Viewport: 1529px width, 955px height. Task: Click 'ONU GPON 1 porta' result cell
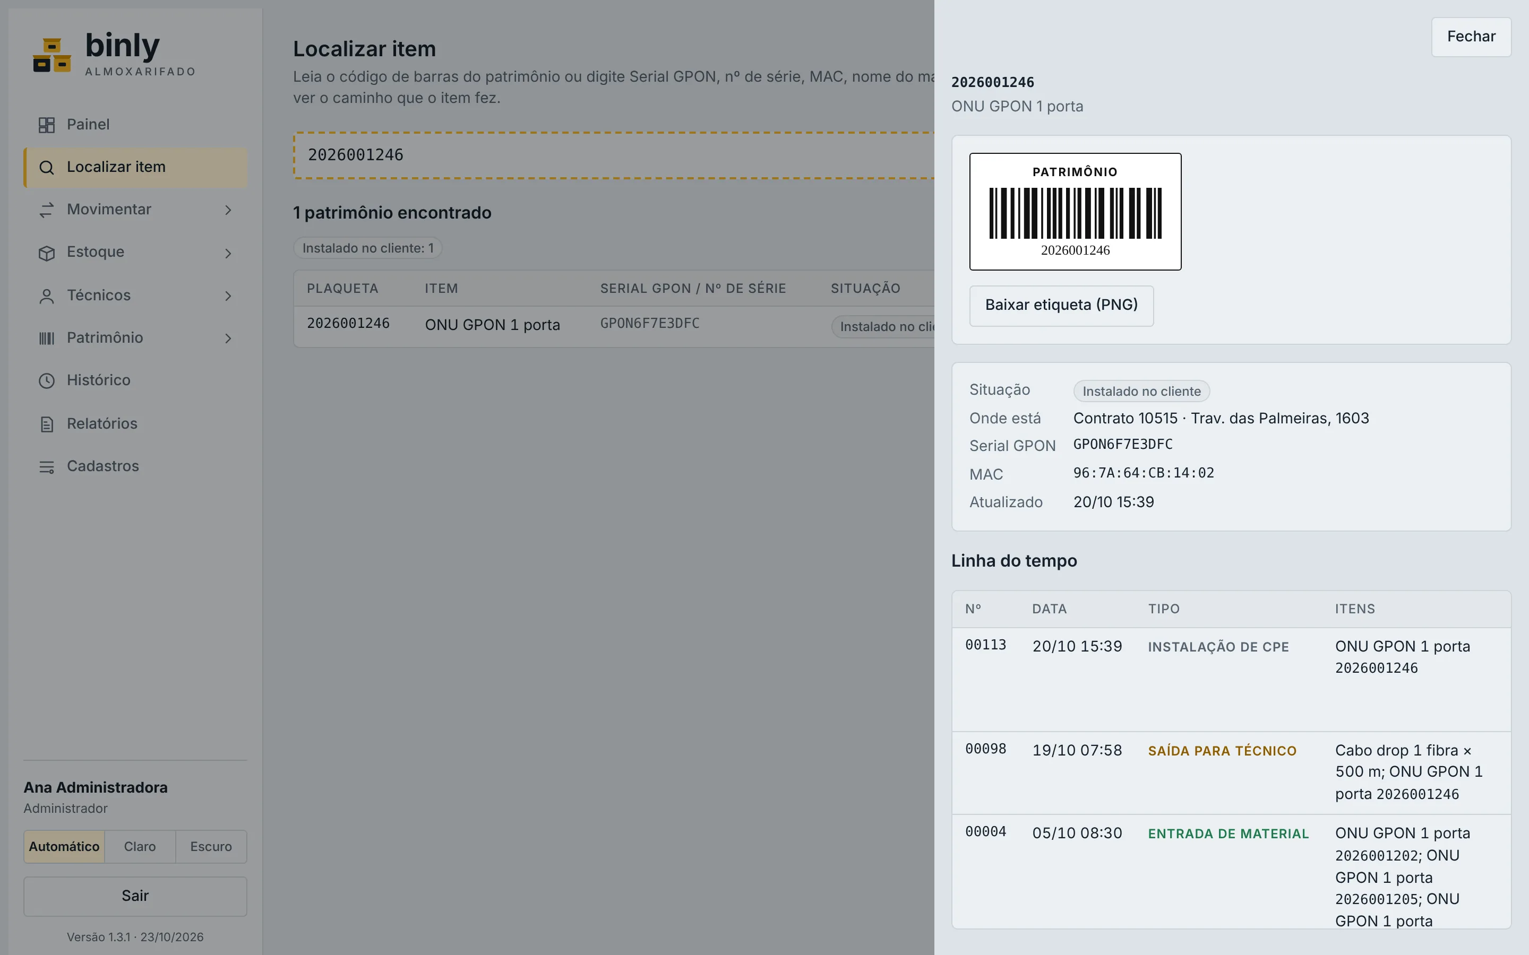pyautogui.click(x=492, y=325)
